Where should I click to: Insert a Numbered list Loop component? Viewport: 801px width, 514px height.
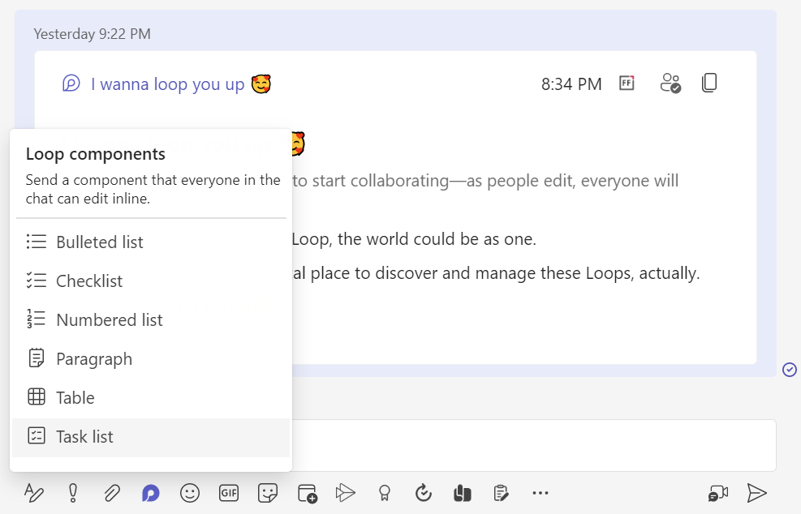pos(151,320)
